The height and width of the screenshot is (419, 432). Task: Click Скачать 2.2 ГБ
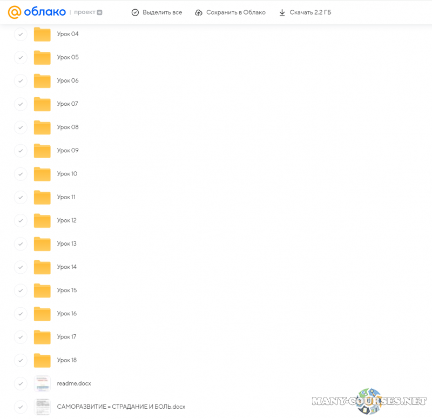pyautogui.click(x=310, y=12)
